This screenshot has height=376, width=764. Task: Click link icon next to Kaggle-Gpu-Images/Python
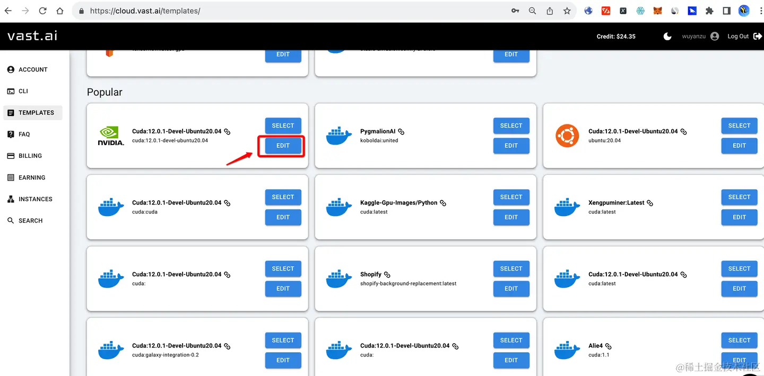(443, 203)
